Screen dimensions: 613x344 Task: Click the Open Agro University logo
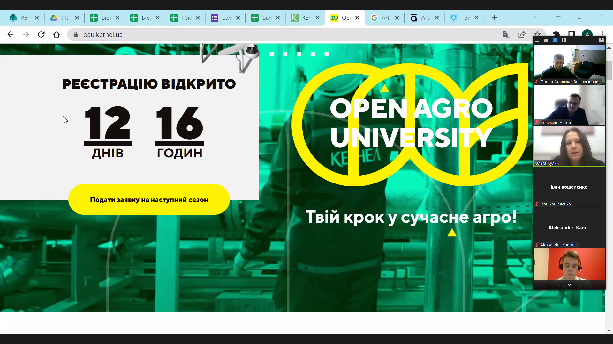click(x=410, y=125)
